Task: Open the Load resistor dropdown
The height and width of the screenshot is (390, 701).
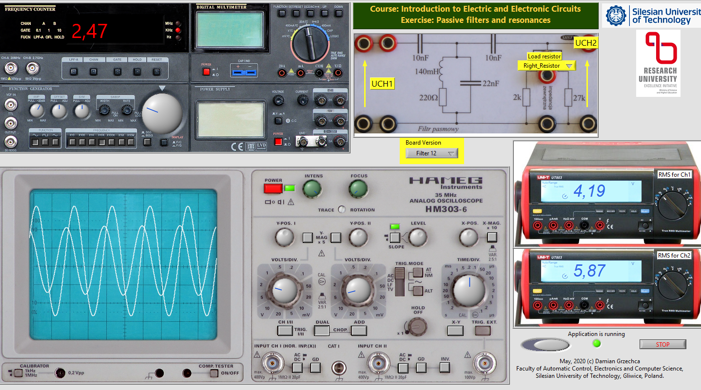Action: (546, 65)
